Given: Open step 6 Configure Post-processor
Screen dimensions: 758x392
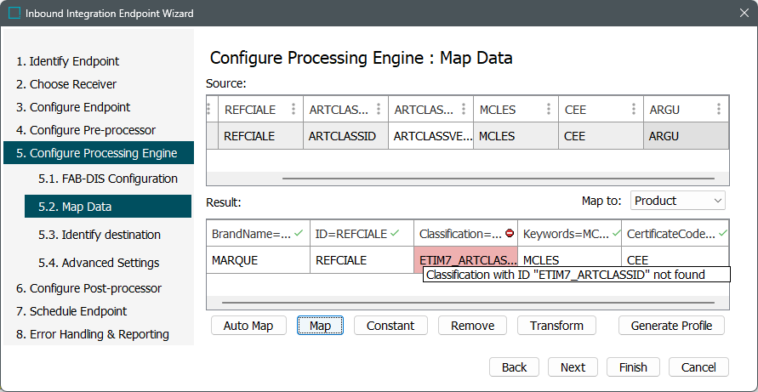Looking at the screenshot, I should point(88,288).
